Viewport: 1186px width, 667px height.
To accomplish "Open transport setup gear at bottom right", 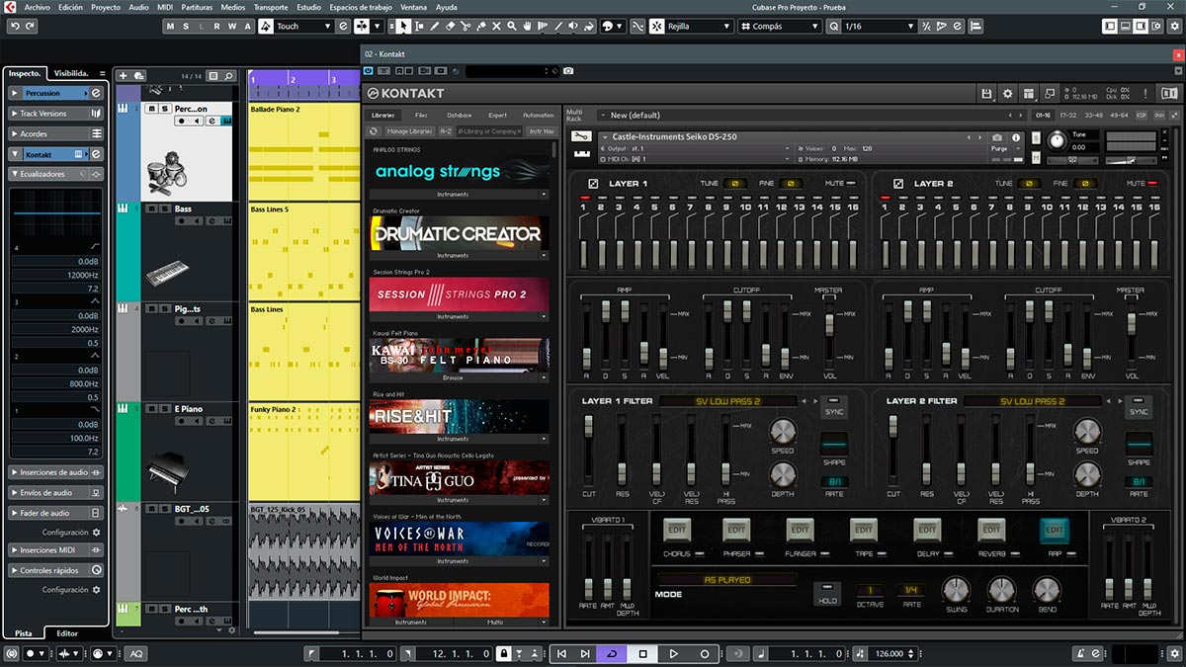I will coord(1176,653).
